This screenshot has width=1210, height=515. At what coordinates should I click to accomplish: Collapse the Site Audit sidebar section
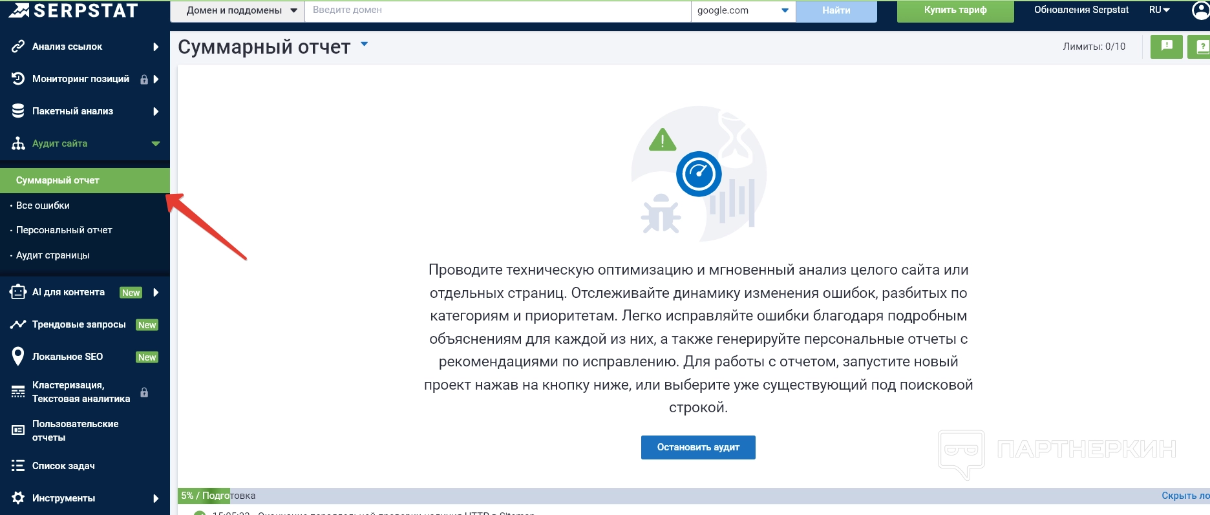155,143
